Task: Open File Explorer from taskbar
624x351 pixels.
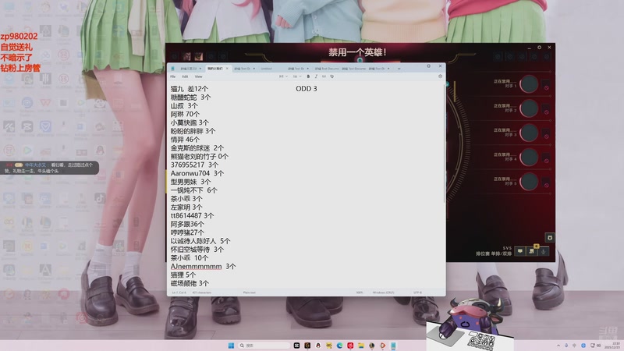Action: (x=361, y=346)
